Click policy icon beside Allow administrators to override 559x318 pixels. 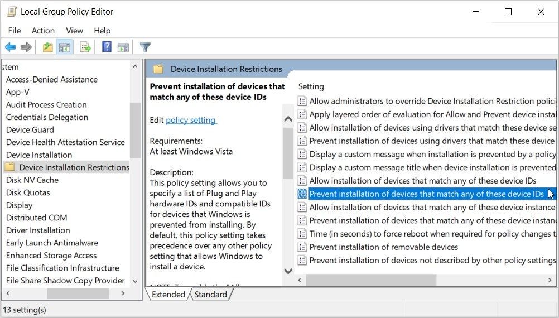tap(302, 101)
